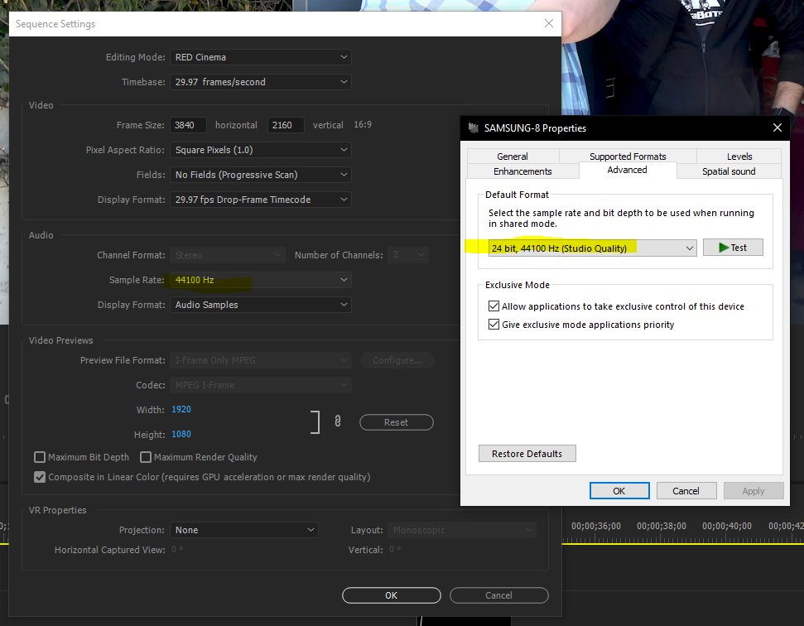Switch to the General tab in SAMSUNG-8 Properties

pos(513,156)
